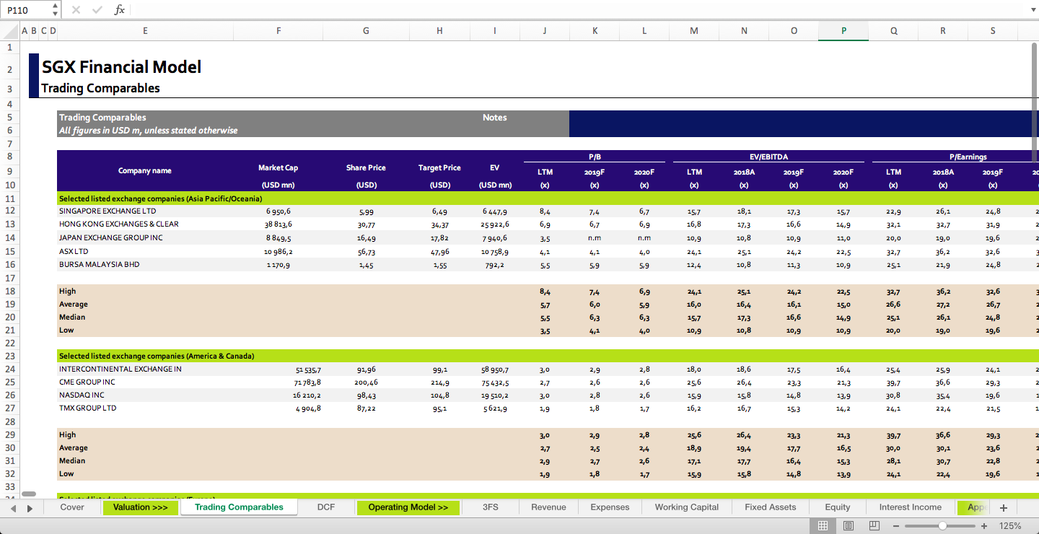The image size is (1039, 534).
Task: Click the EV/EBITDA group header
Action: coord(768,157)
